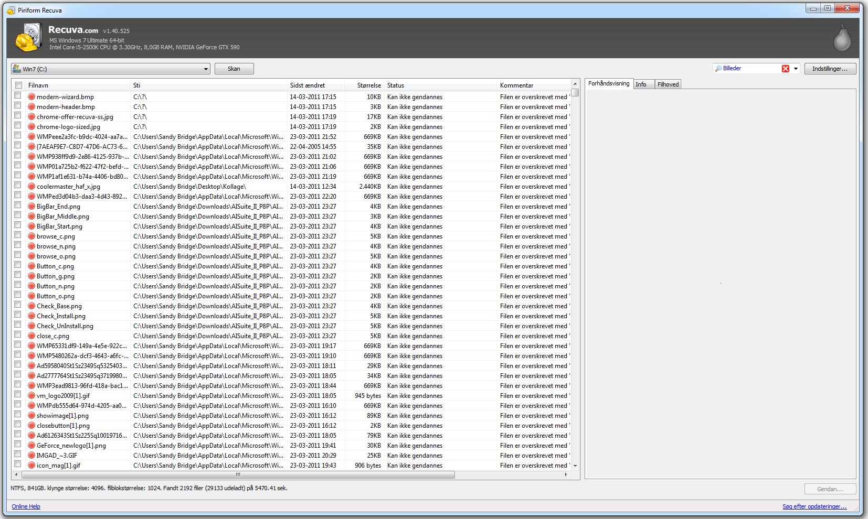Open the Online Help link
This screenshot has width=868, height=519.
(26, 506)
